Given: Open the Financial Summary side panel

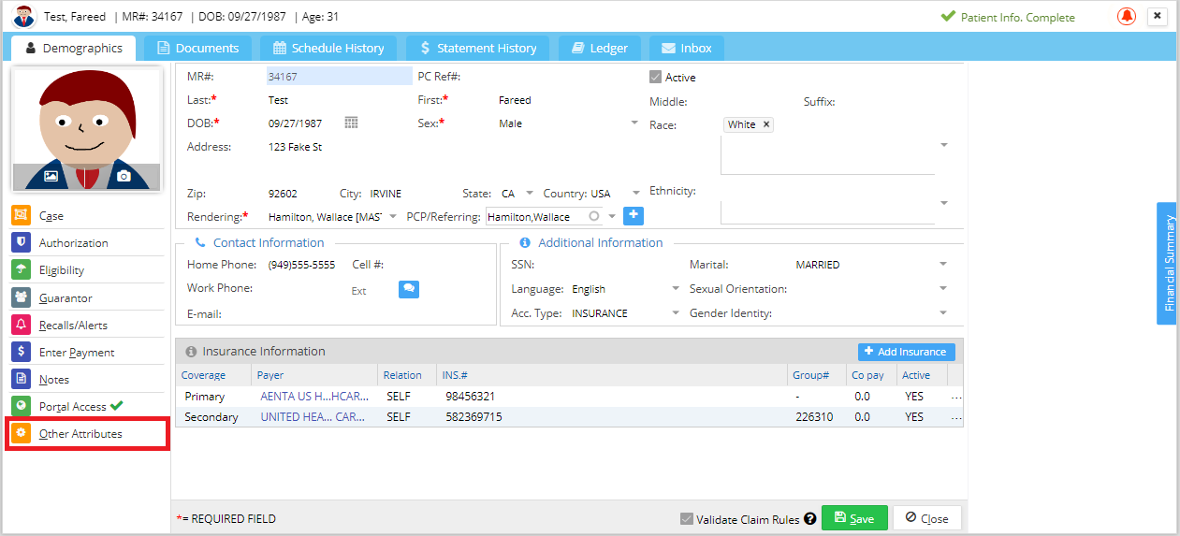Looking at the screenshot, I should click(x=1167, y=263).
